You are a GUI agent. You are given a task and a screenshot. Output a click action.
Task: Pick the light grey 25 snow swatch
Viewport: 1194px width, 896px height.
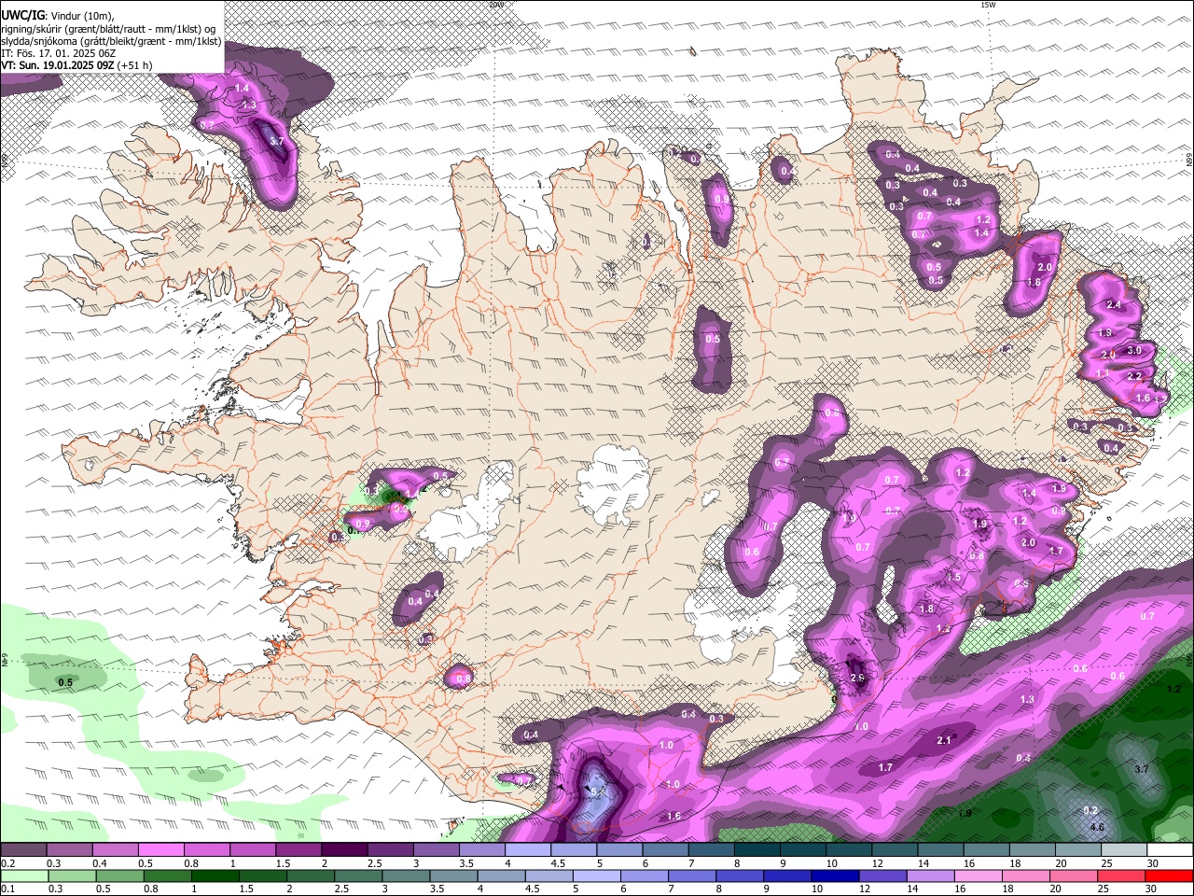tap(1123, 849)
